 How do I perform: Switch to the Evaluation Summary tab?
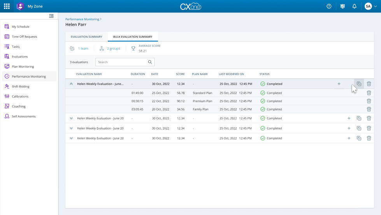click(x=86, y=37)
